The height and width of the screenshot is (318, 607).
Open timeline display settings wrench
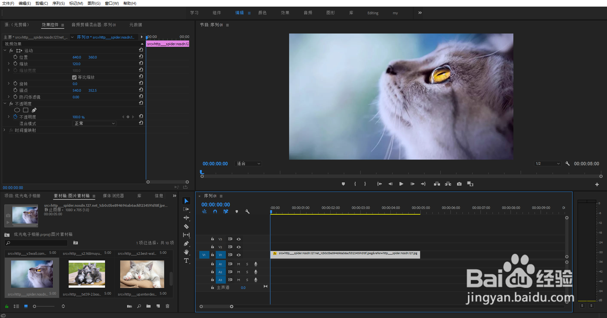pyautogui.click(x=247, y=211)
